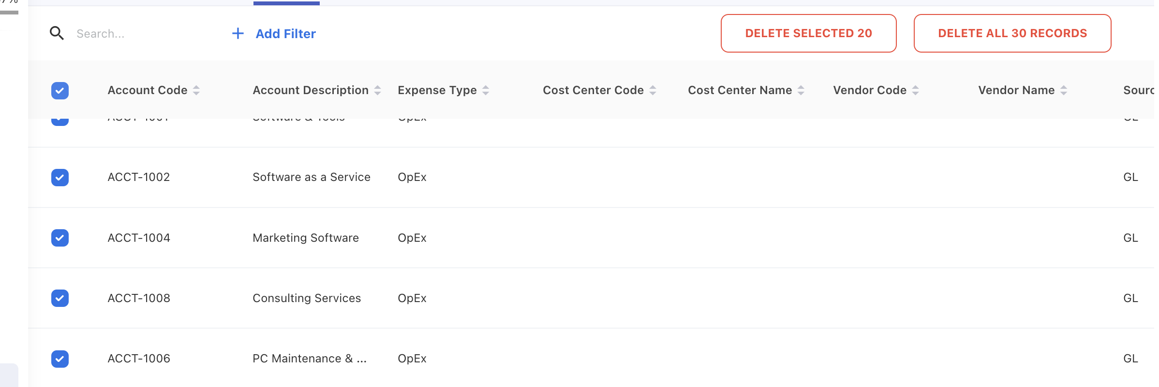Click the Account Description column header
This screenshot has height=387, width=1159.
(311, 90)
